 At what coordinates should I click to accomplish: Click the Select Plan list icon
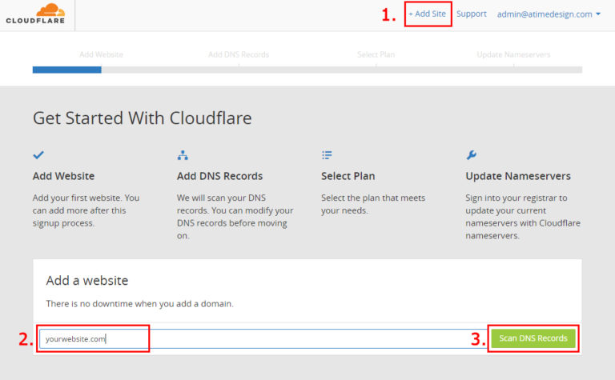point(327,155)
